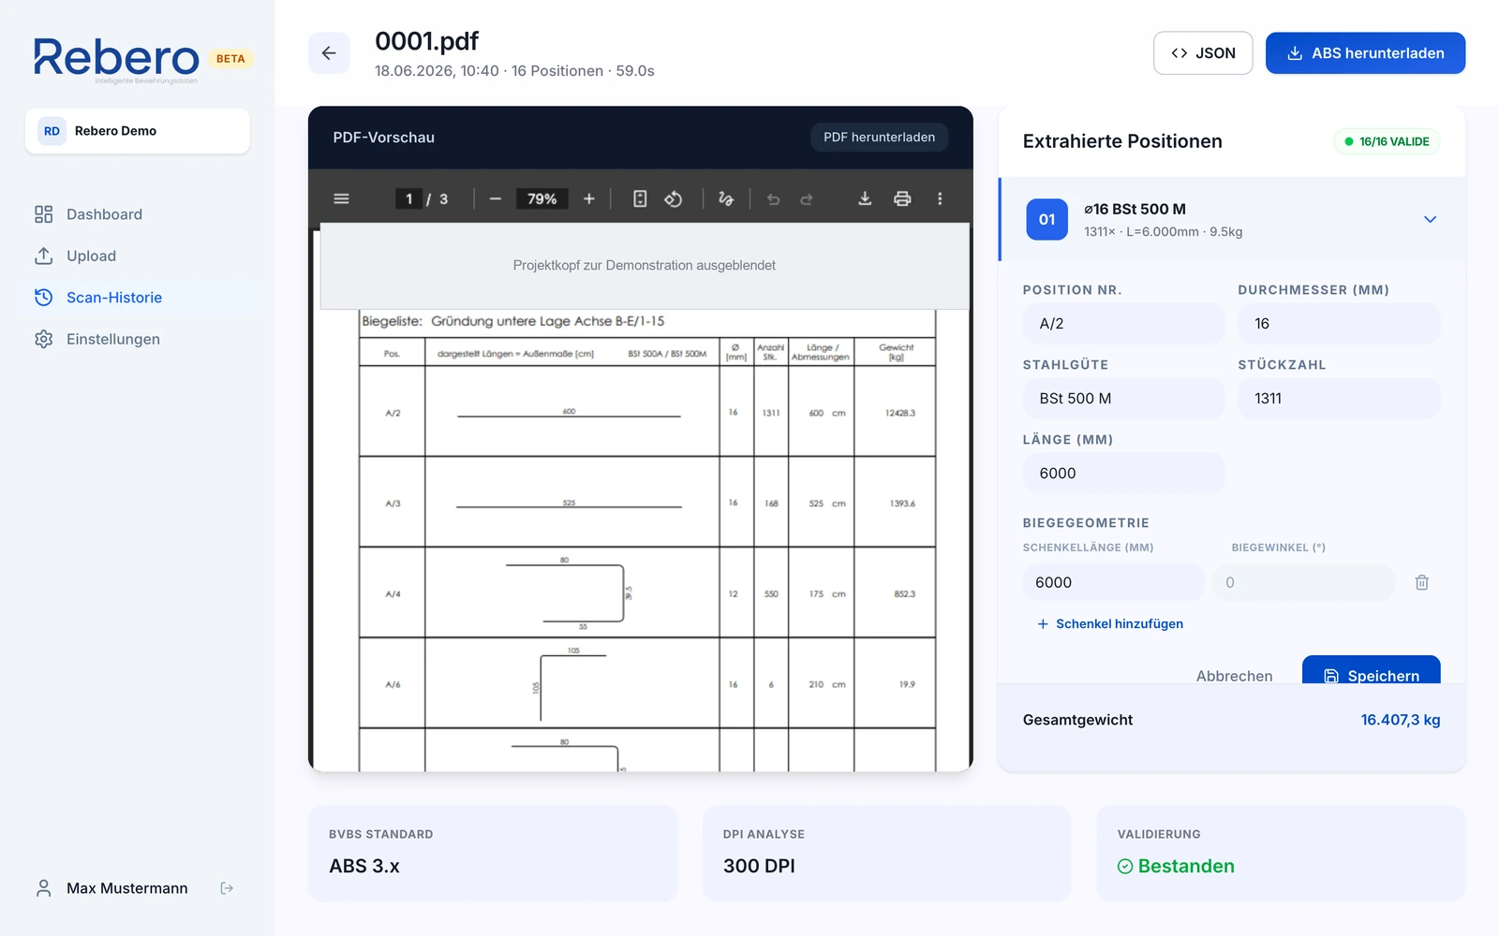Select the Rebero Demo workspace
The width and height of the screenshot is (1499, 936).
138,131
